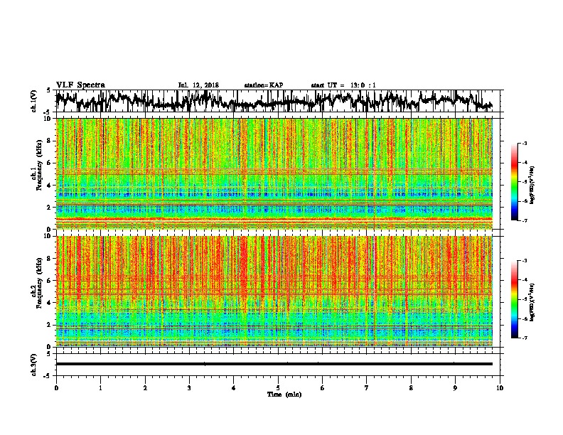Screen dimensions: 563x435
Task: Click the "4" kHz tick on ch.1 frequency axis
Action: point(49,186)
